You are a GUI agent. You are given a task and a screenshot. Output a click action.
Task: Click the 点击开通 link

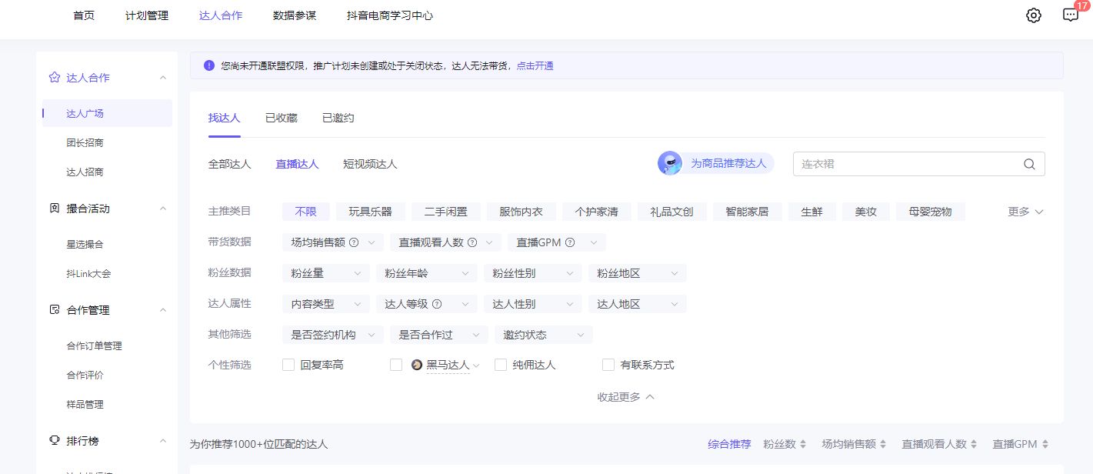tap(535, 66)
